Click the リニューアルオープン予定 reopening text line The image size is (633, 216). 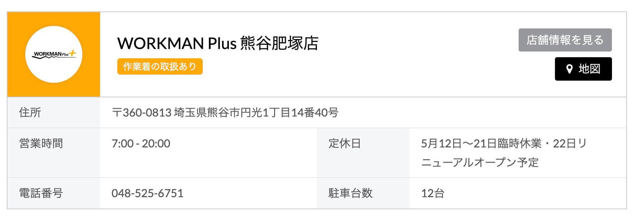[x=480, y=162]
